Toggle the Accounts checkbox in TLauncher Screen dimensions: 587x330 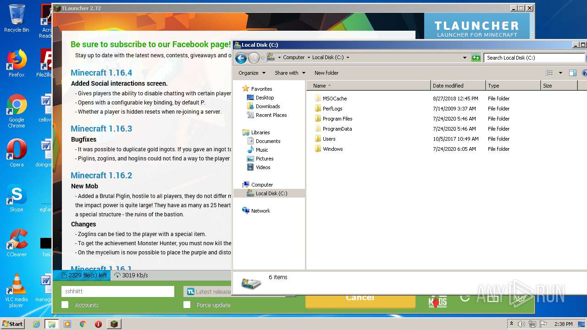pos(65,305)
